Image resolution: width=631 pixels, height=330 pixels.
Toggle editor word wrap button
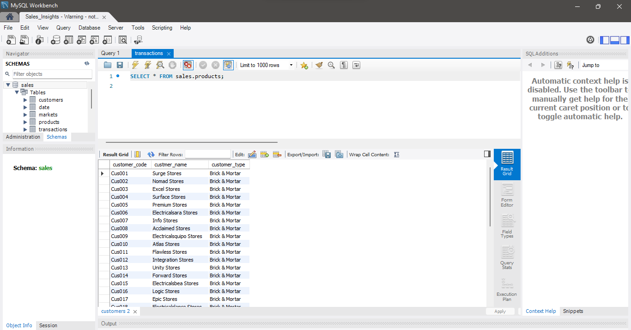click(x=356, y=65)
